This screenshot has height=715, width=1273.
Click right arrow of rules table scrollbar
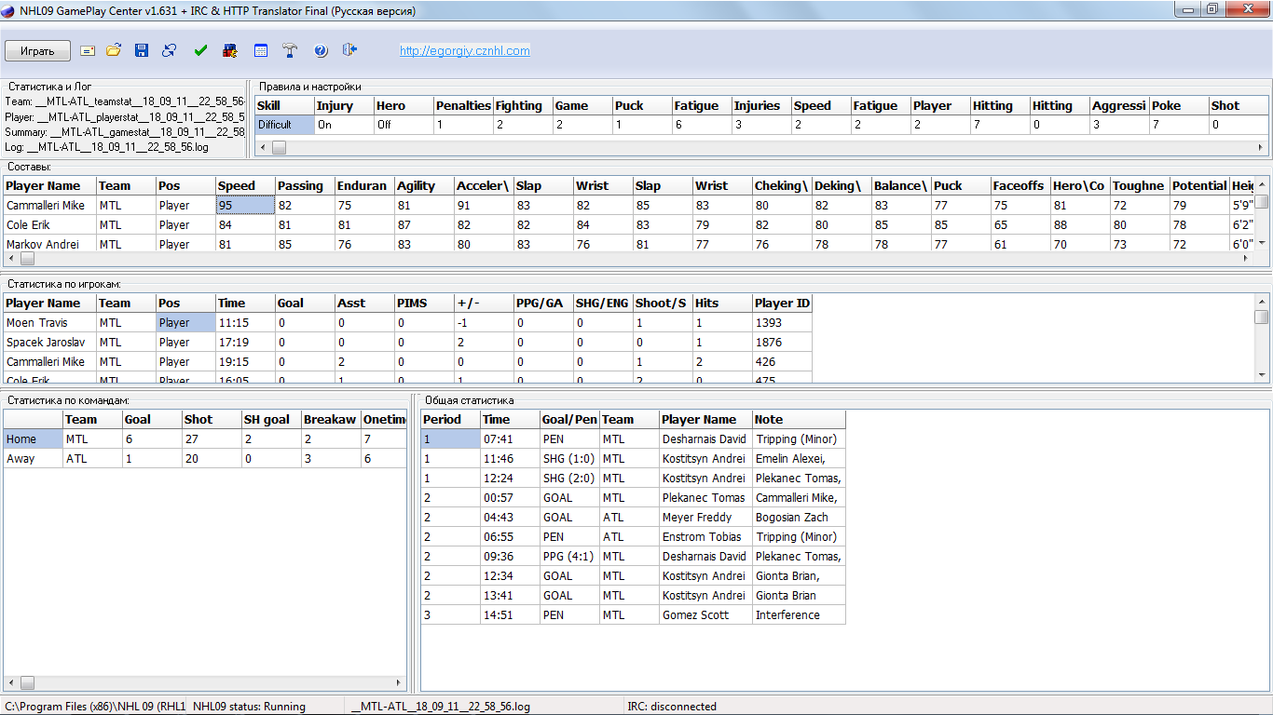(1261, 147)
